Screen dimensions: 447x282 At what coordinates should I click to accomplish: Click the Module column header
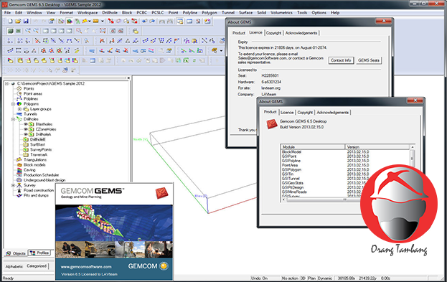point(313,147)
